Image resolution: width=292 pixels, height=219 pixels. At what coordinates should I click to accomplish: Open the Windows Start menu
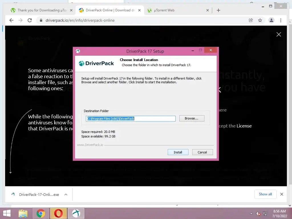(7, 213)
